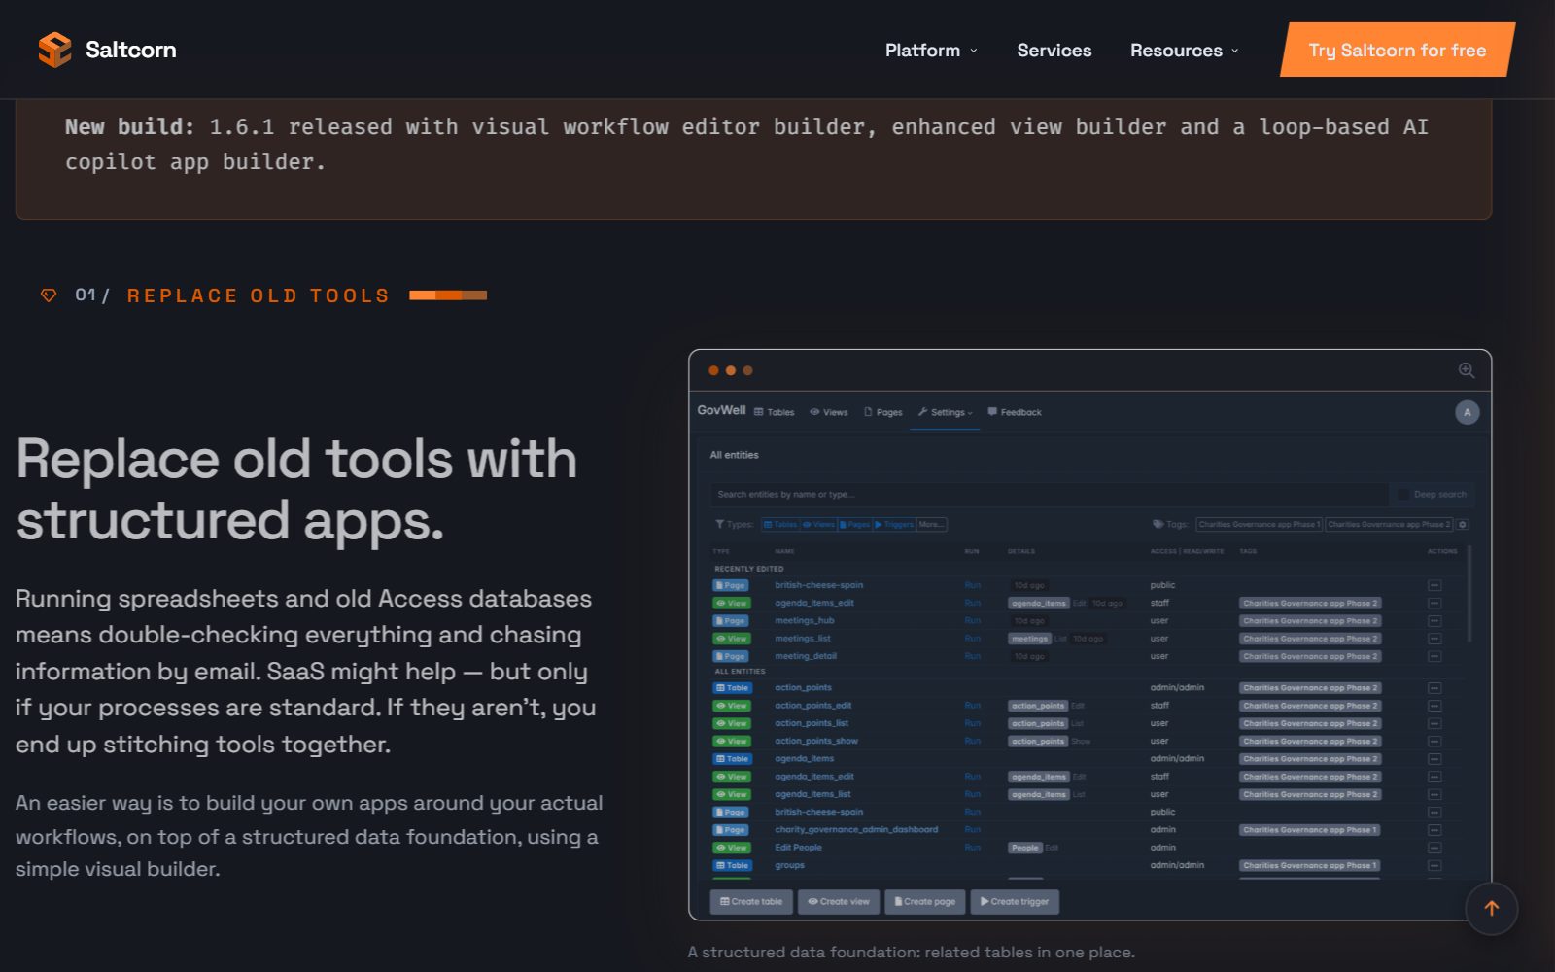Click the Page badge on the charity_governance_admin_dashboard row
The height and width of the screenshot is (972, 1555).
pyautogui.click(x=731, y=830)
